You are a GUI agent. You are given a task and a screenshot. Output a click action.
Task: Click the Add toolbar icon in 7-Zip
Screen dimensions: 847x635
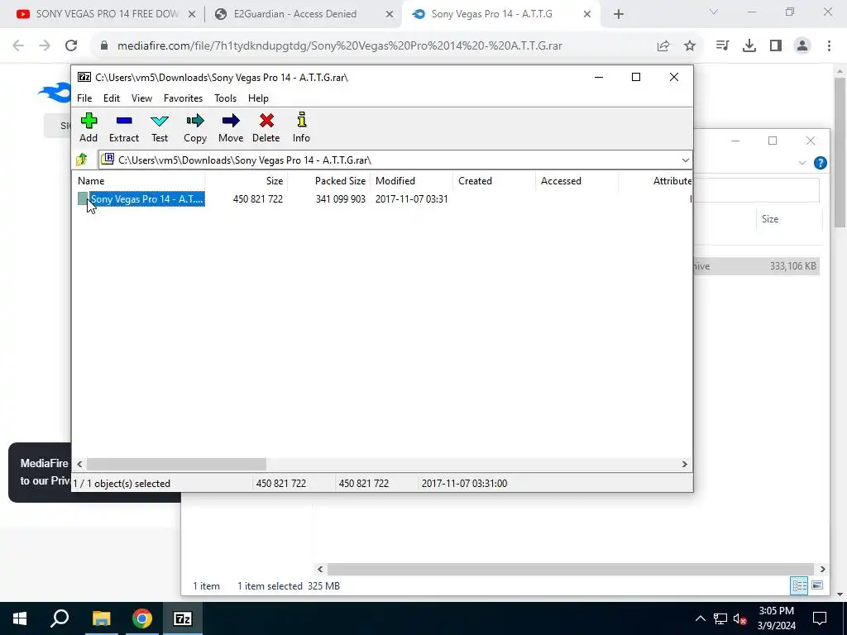pos(89,127)
